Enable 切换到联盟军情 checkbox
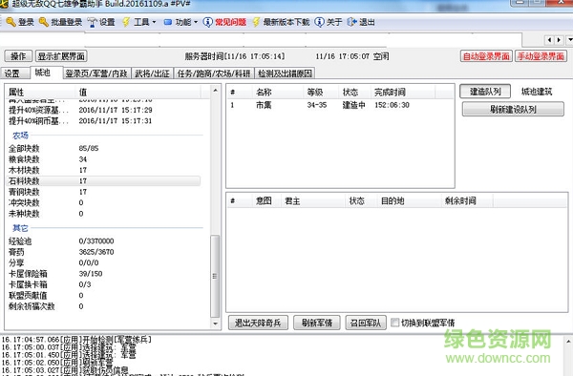This screenshot has height=376, width=573. click(395, 323)
